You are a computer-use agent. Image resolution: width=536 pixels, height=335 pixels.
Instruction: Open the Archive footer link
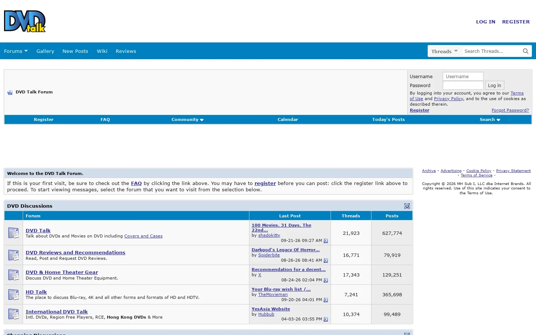click(429, 171)
